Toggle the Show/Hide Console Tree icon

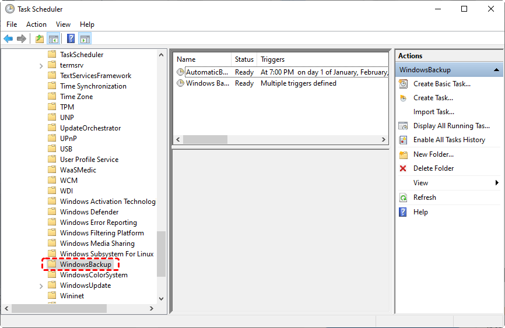[53, 39]
